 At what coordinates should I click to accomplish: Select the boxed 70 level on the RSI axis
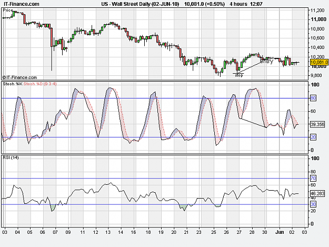click(x=313, y=179)
